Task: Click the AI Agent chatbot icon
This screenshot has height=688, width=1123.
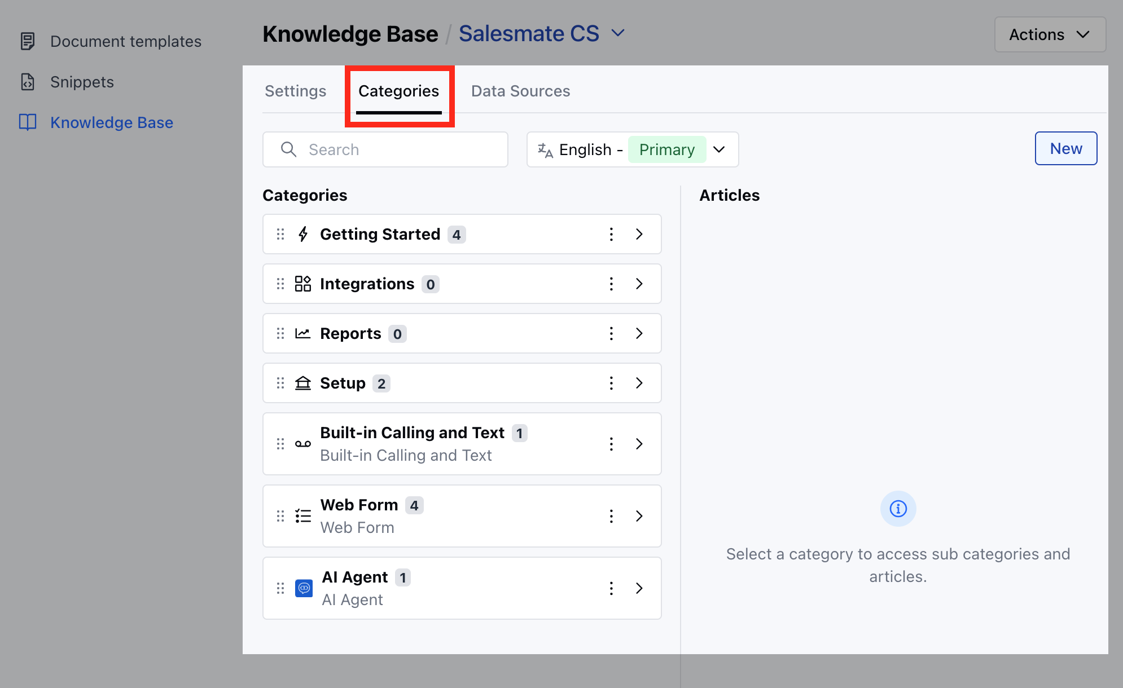Action: [304, 588]
